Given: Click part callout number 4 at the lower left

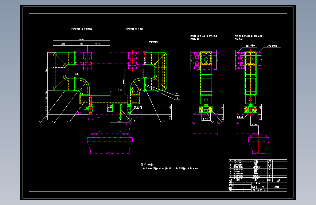Looking at the screenshot, I should click(53, 122).
